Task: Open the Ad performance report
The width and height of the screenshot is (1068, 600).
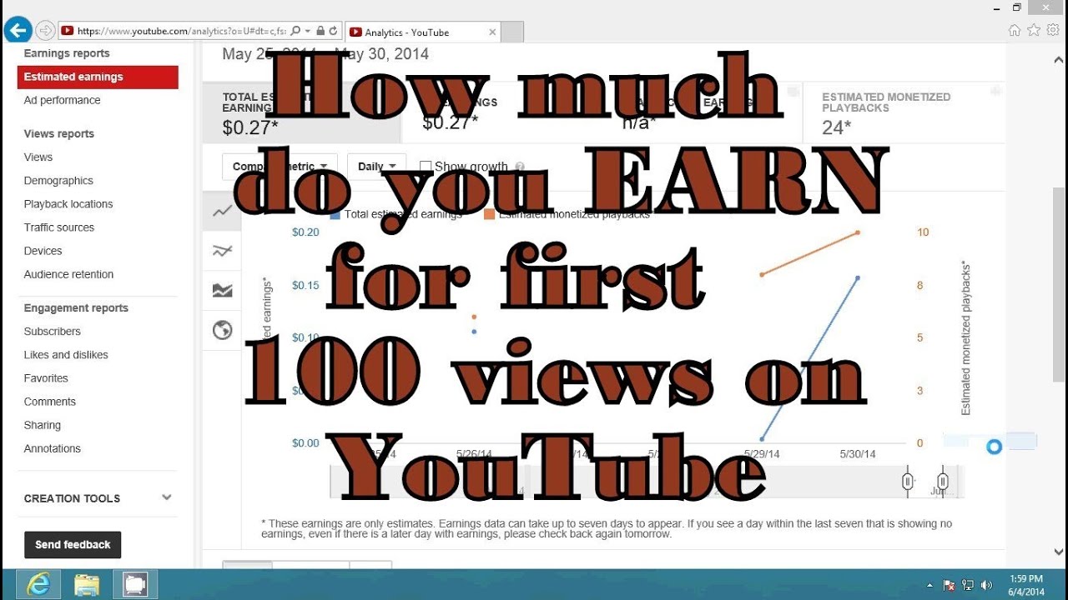Action: coord(62,100)
